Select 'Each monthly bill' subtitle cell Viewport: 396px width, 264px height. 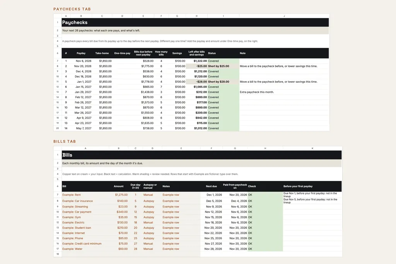pos(201,163)
